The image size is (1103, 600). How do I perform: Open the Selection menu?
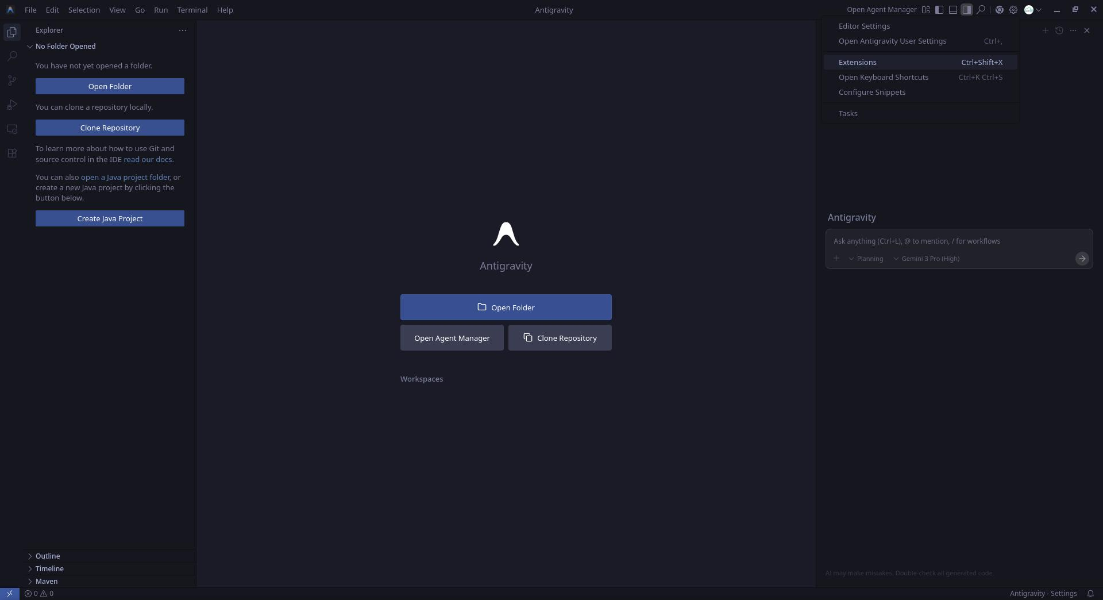(x=84, y=10)
